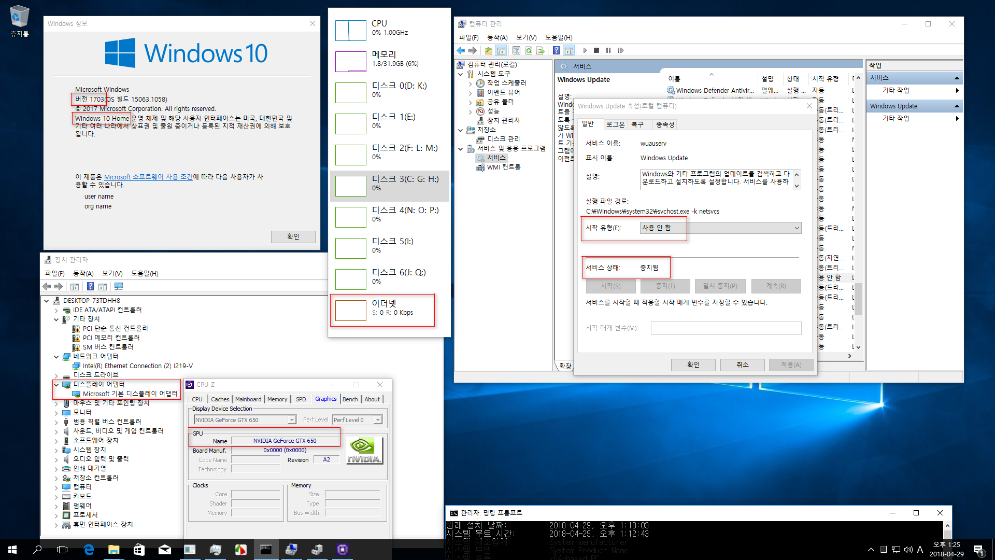Image resolution: width=995 pixels, height=560 pixels.
Task: Sort services by 이름 column header
Action: click(712, 79)
